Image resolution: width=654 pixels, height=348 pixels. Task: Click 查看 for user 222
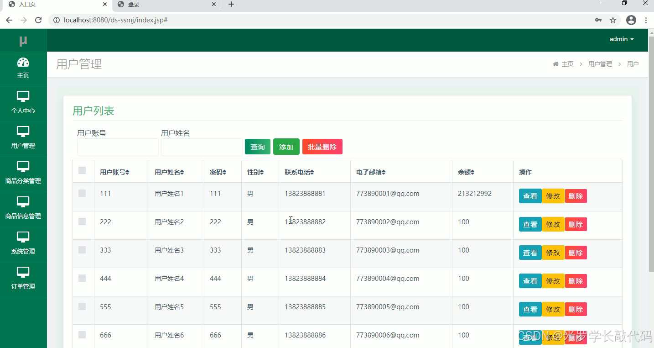530,224
